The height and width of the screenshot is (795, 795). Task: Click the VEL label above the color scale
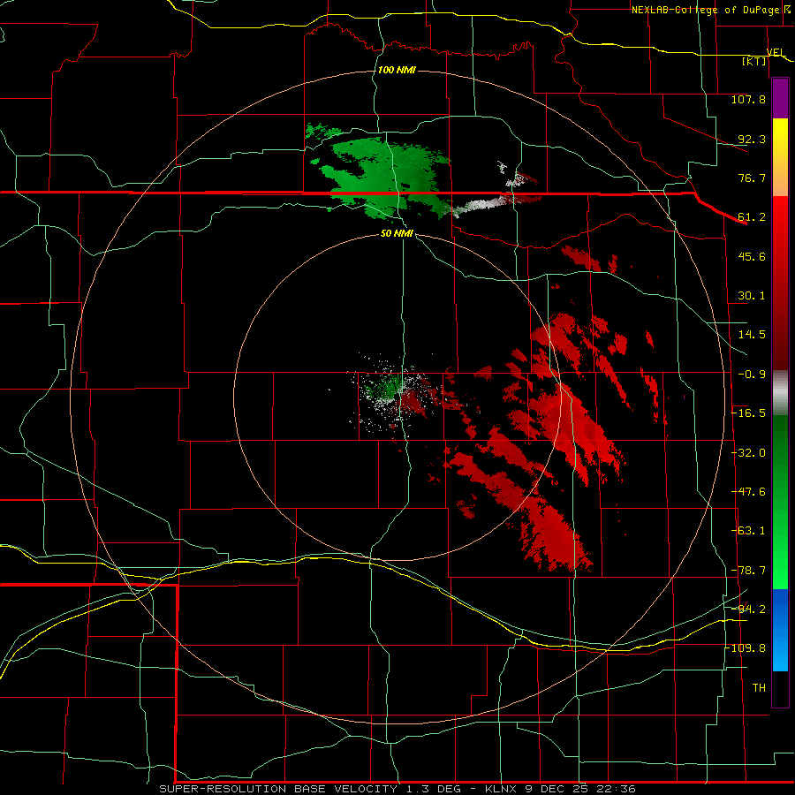tap(776, 52)
